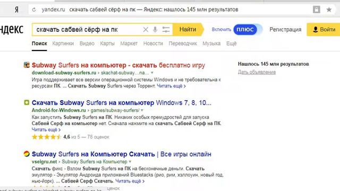Go to the Новости tab
Image resolution: width=340 pixels, height=191 pixels.
153,44
